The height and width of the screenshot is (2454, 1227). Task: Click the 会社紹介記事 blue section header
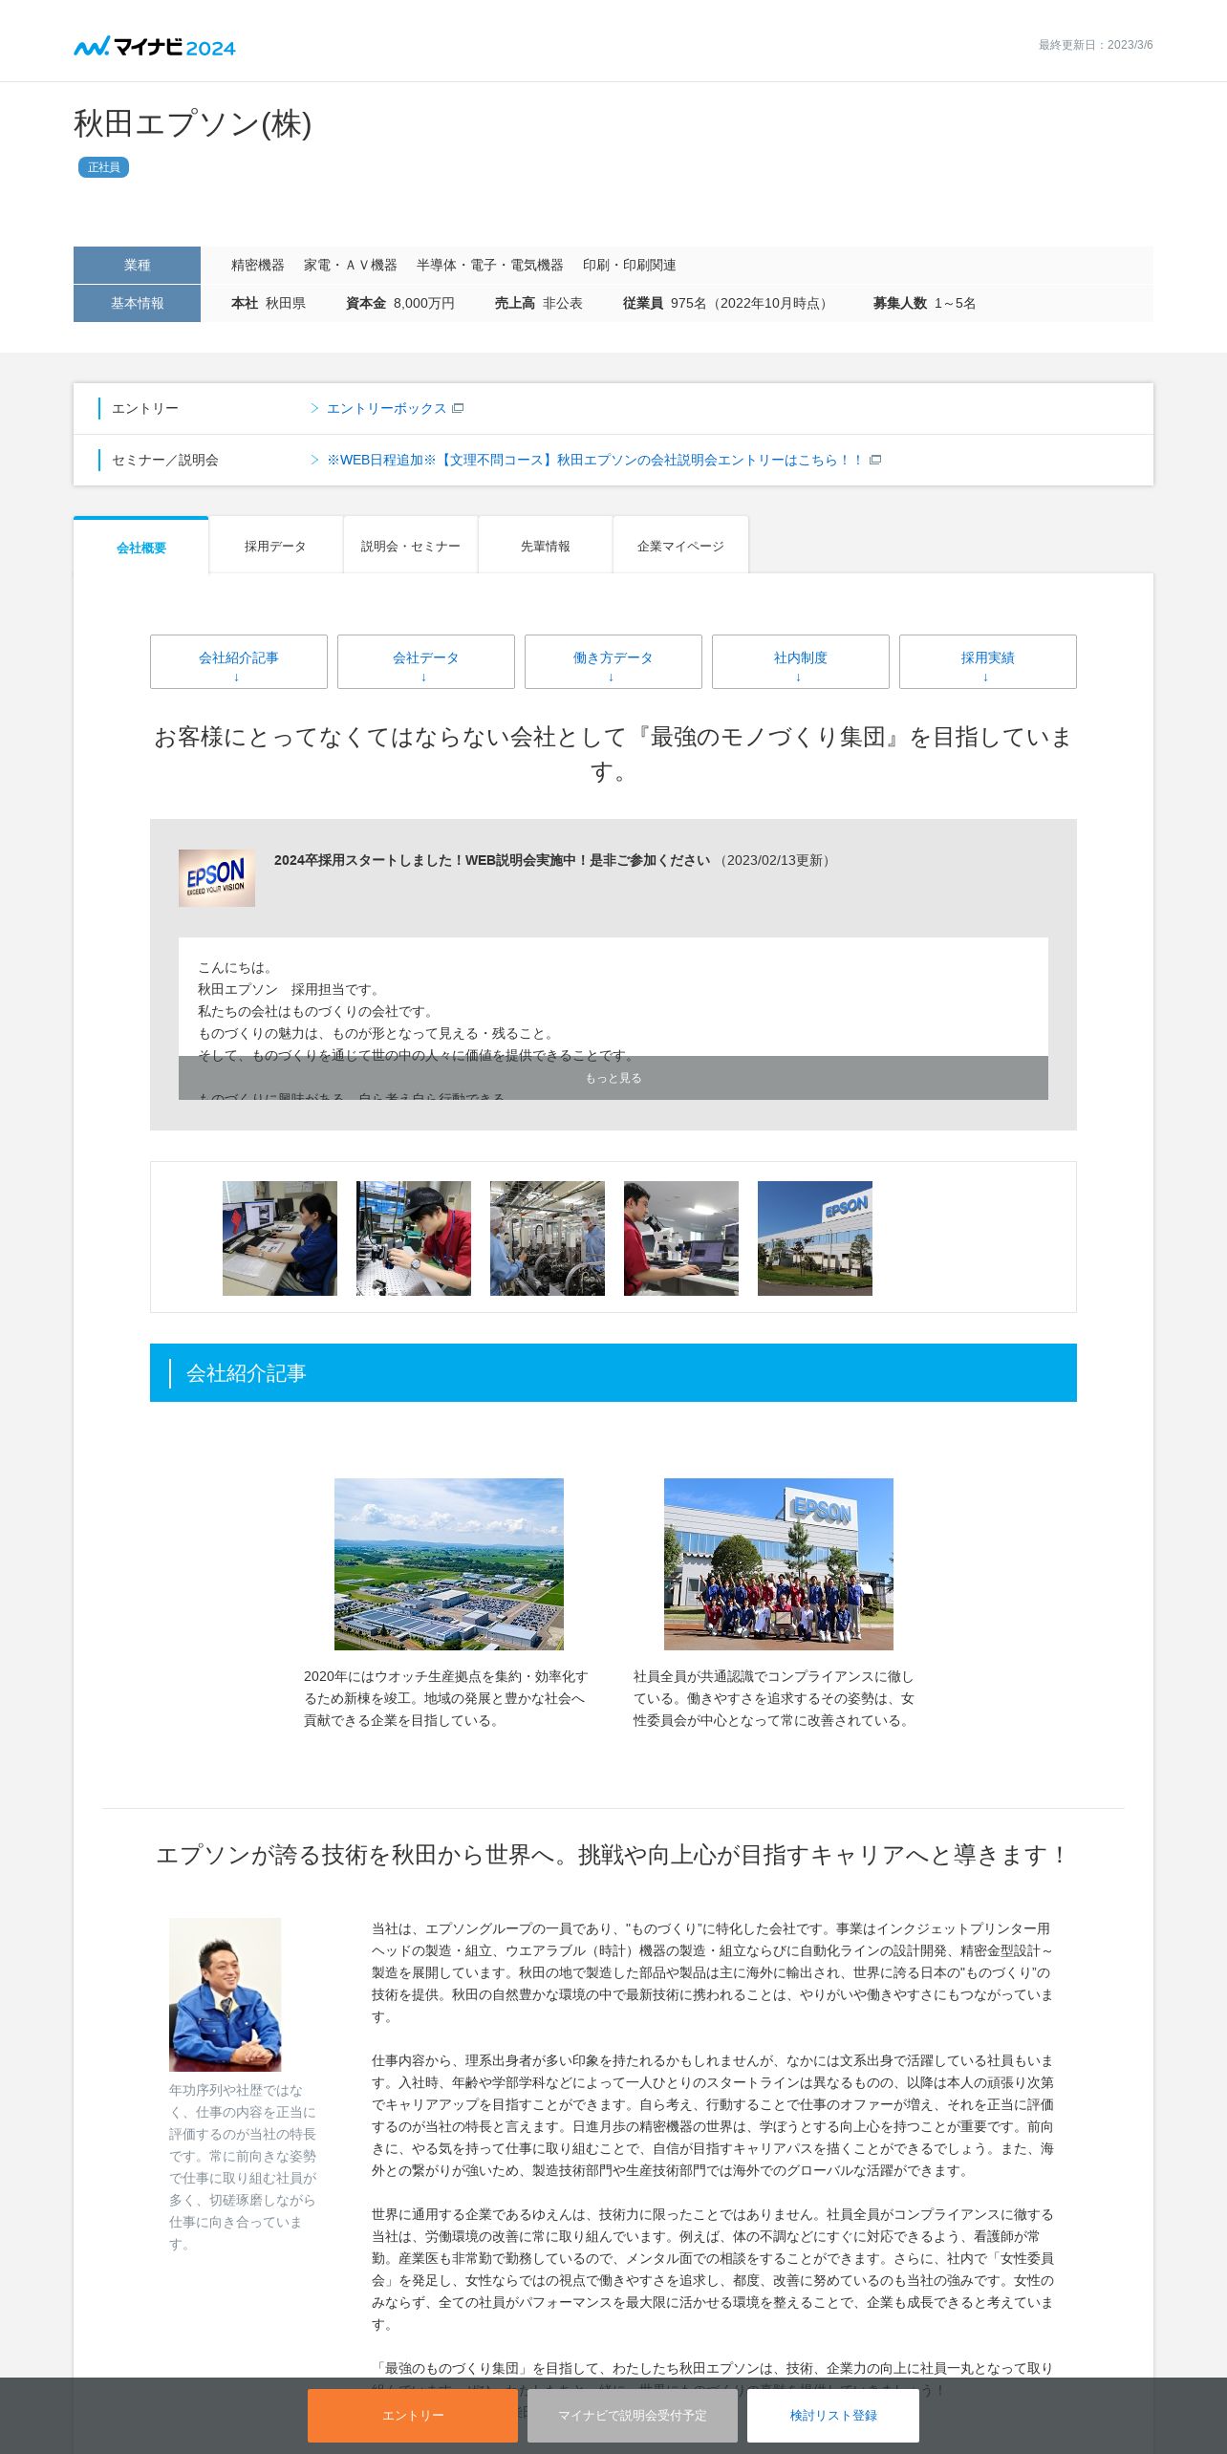pyautogui.click(x=613, y=1373)
